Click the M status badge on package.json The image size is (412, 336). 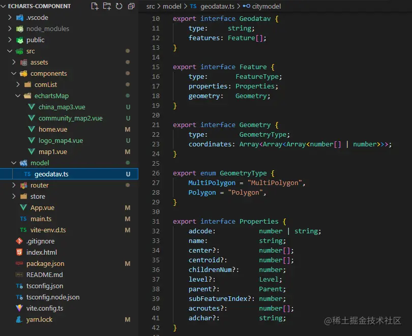tap(128, 263)
